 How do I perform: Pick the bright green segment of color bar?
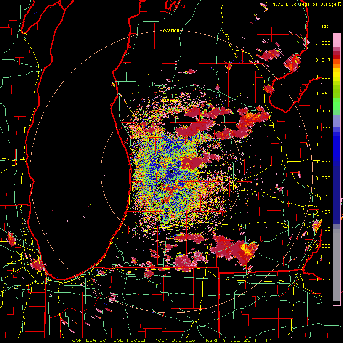tap(337, 104)
